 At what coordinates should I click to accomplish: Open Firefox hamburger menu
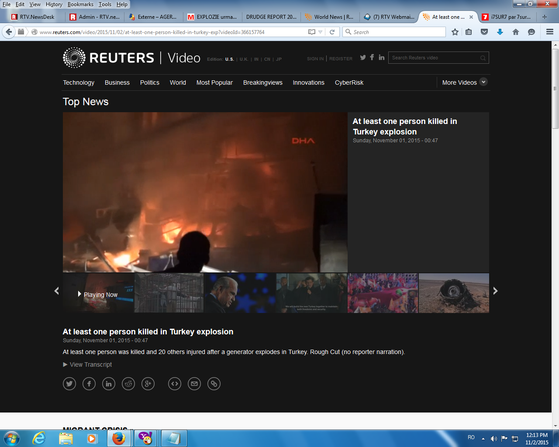pos(550,32)
